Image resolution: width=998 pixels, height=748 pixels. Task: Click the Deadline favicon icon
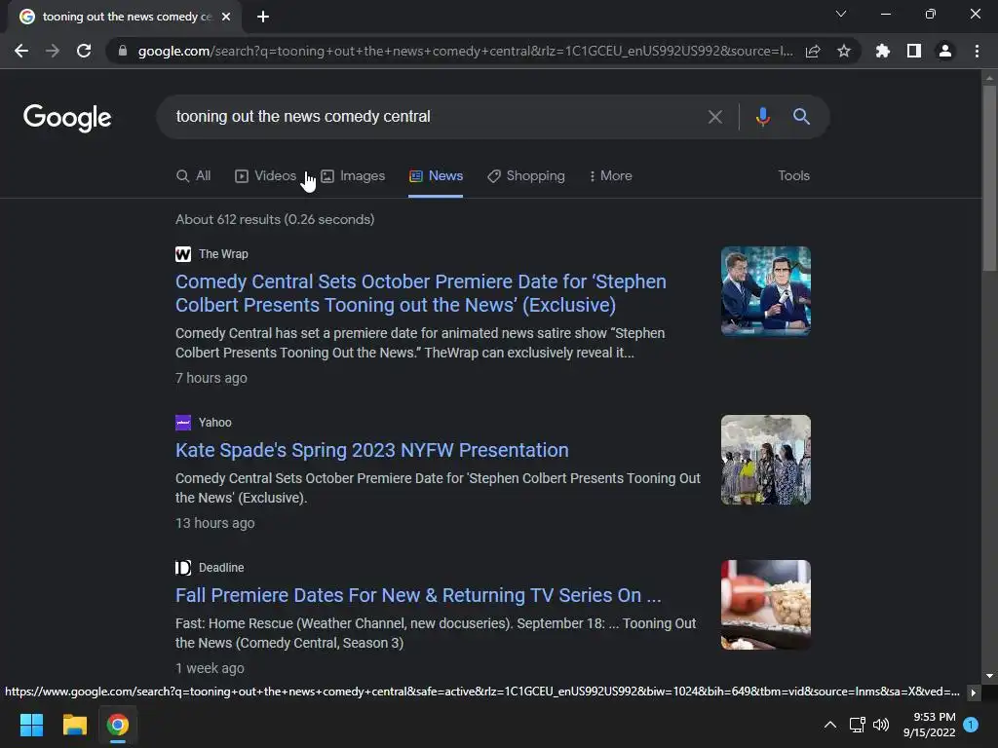(183, 568)
